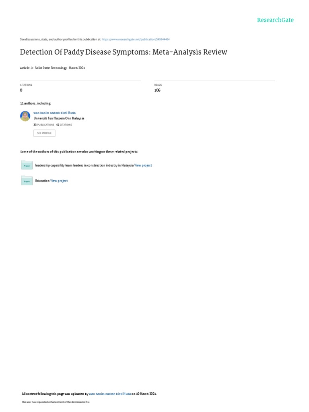Click Universiti Tun Hussein Onn Malaysia affiliation

[59, 118]
